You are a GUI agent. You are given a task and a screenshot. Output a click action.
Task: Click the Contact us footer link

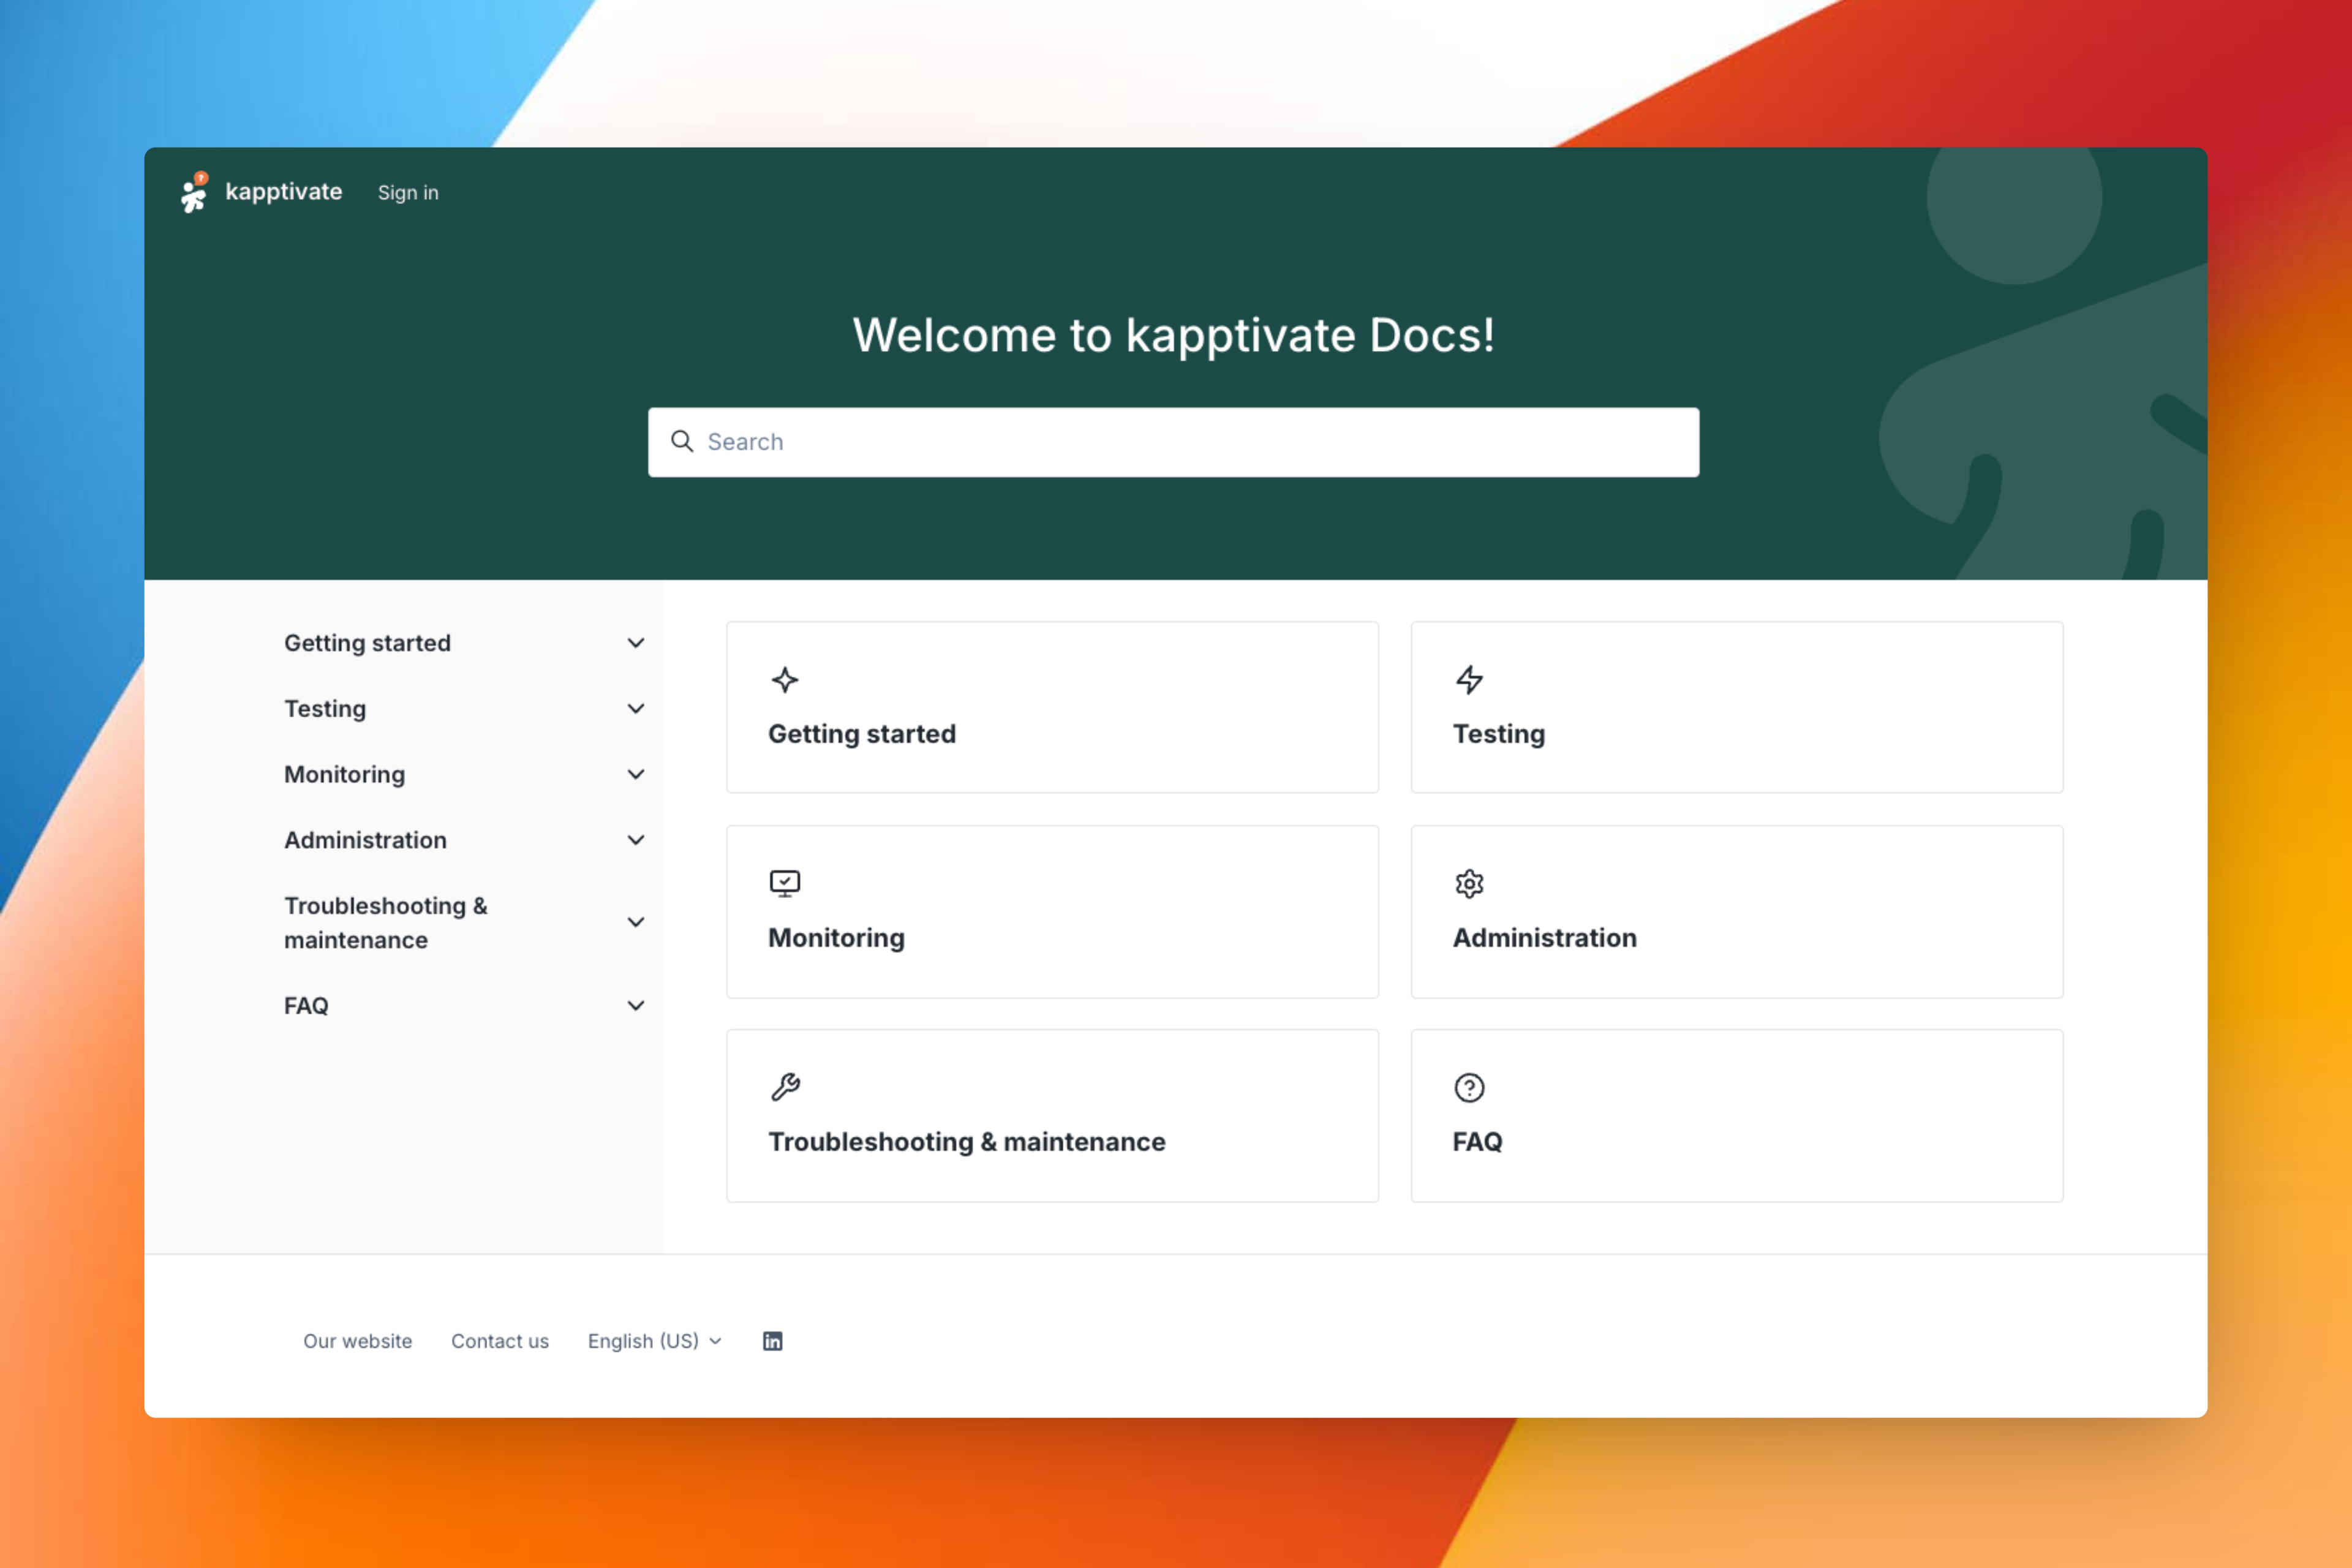click(500, 1341)
